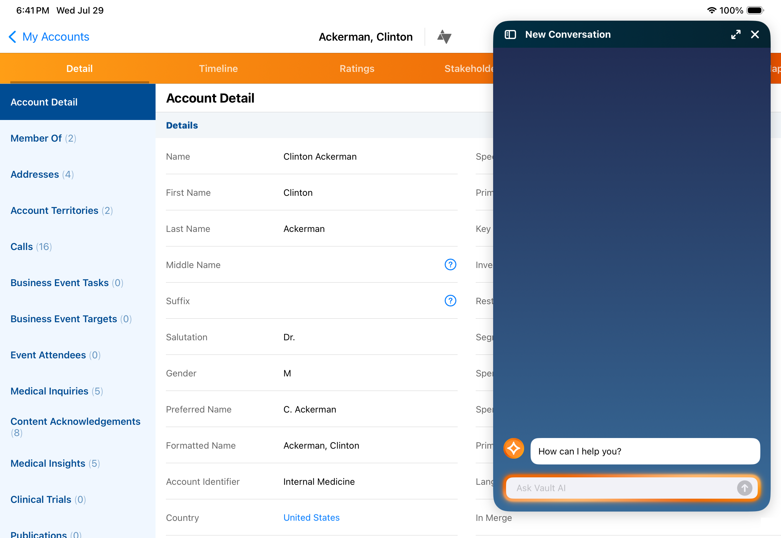Click the Ackerman, Clinton page title

(366, 37)
